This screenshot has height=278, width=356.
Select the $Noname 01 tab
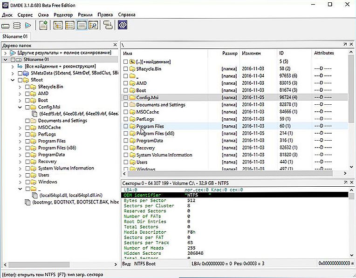point(15,36)
